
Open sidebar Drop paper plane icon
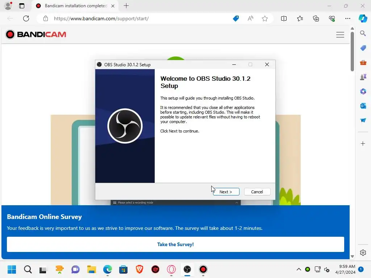pyautogui.click(x=363, y=120)
